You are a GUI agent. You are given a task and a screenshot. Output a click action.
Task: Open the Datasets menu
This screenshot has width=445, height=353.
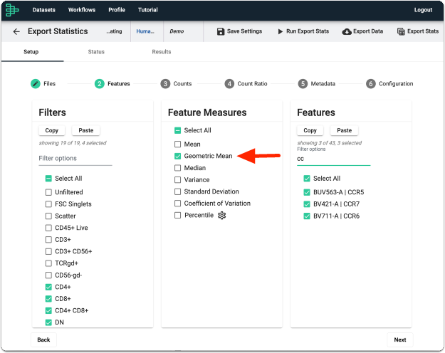43,10
